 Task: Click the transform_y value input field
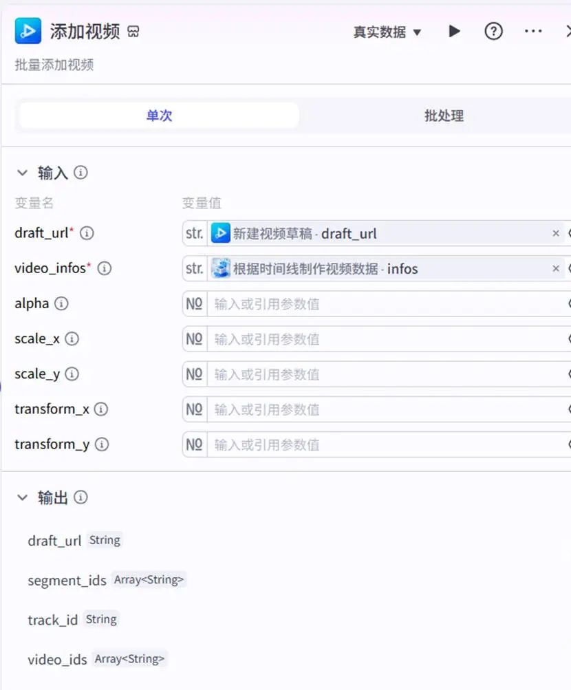(x=387, y=444)
